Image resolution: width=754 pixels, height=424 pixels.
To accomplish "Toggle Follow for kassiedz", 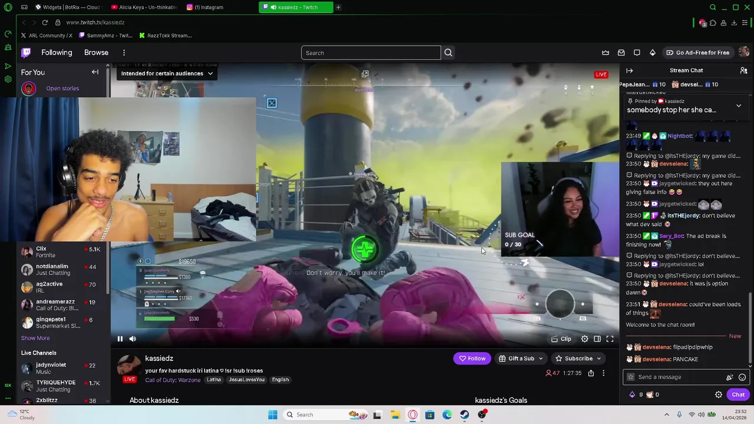I will tap(472, 358).
